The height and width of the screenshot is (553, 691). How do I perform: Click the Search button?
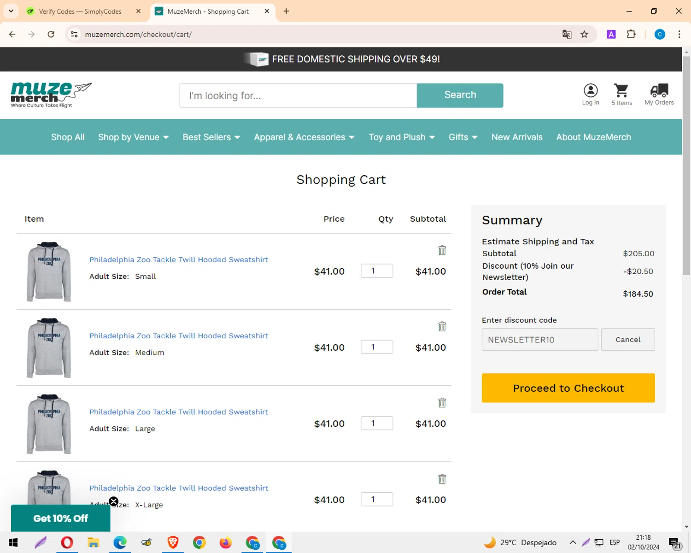point(460,95)
